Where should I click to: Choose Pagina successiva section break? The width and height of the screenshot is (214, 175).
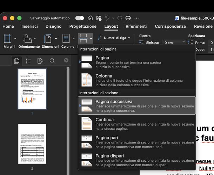point(137,106)
